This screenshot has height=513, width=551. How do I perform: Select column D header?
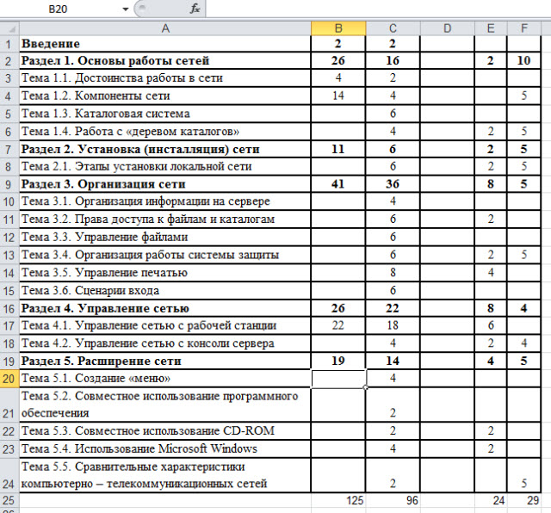[447, 28]
